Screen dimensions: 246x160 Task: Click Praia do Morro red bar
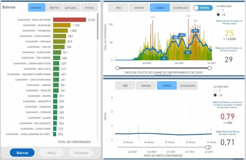tap(69, 20)
